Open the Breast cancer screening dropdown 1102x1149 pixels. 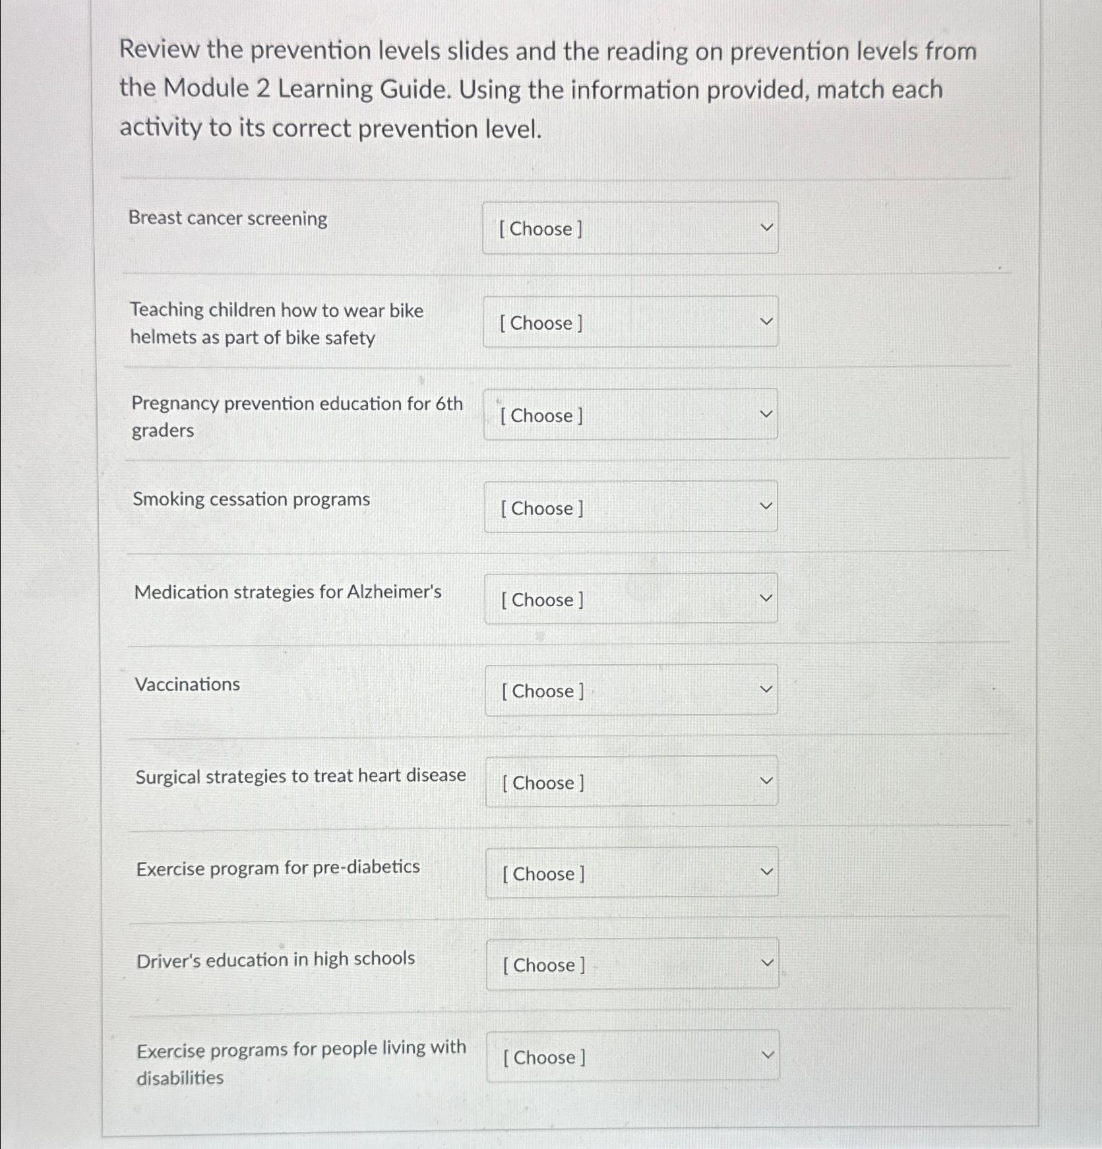tap(631, 228)
